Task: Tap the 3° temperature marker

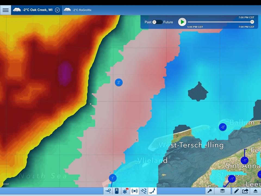Action: (x=119, y=82)
